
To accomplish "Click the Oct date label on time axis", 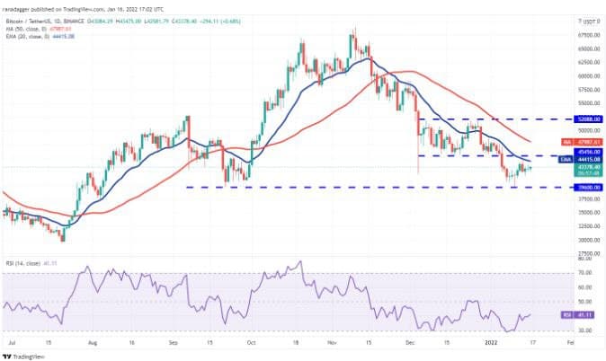I will coord(251,342).
